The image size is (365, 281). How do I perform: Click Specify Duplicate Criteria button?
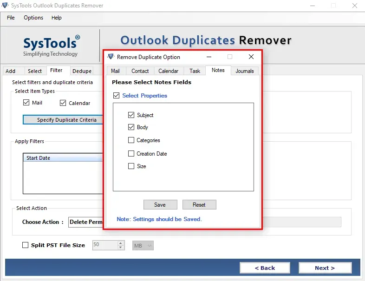click(63, 120)
